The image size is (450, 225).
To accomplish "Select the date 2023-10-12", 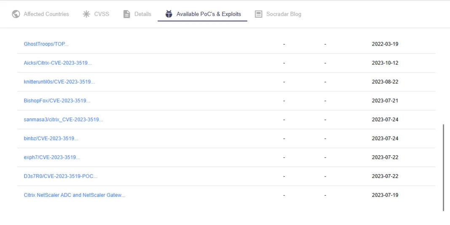I will click(385, 63).
